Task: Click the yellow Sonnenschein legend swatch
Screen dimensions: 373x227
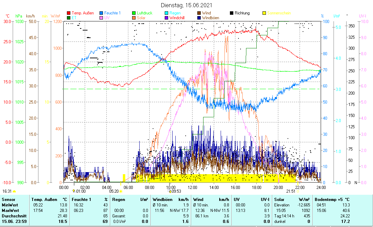Action: click(264, 13)
